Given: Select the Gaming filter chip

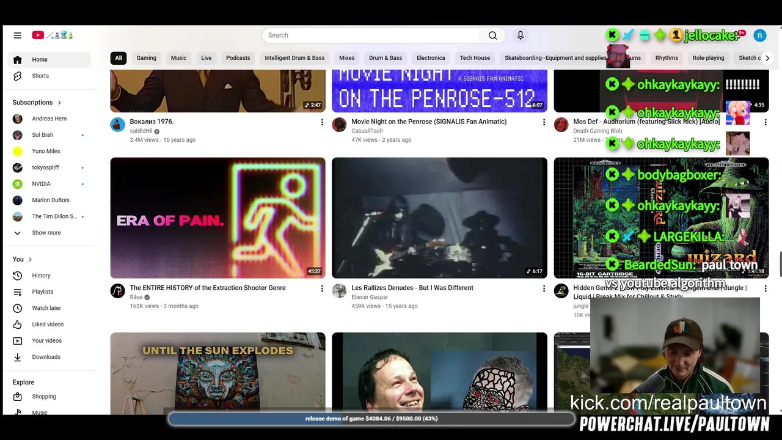Looking at the screenshot, I should tap(147, 58).
